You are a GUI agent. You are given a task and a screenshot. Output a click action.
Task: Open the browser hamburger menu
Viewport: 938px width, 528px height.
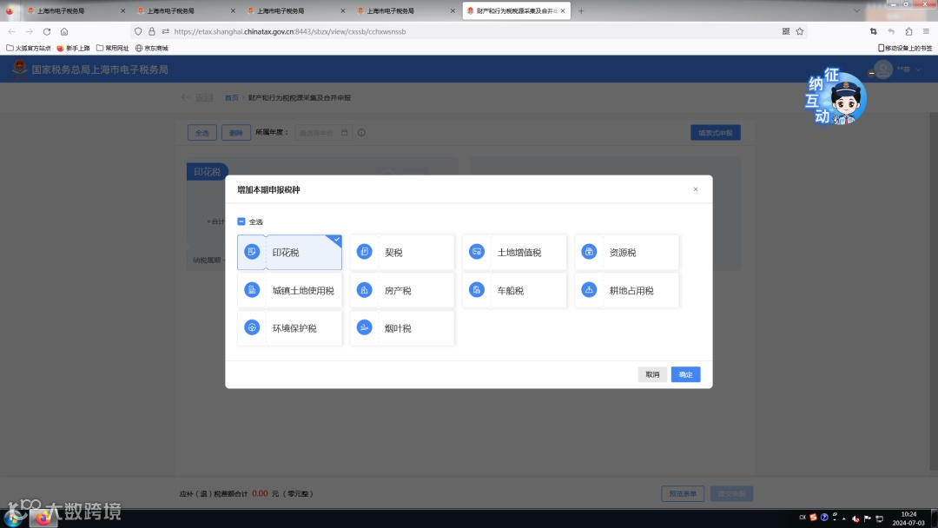tap(926, 31)
